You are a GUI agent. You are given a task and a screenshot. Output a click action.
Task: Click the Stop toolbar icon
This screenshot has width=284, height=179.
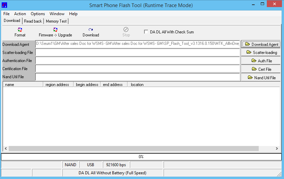pos(126,30)
